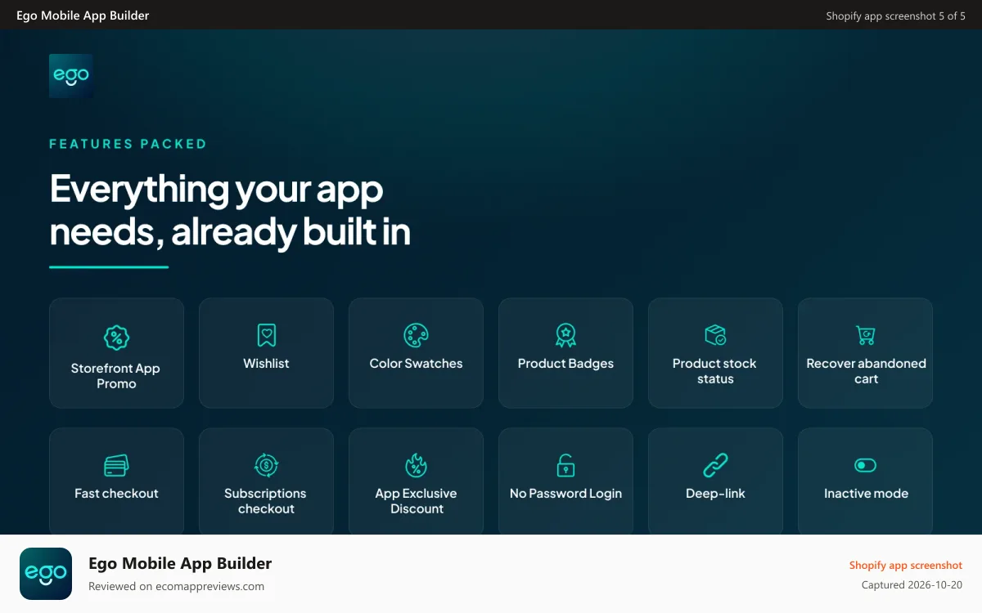Click the orange 'Shopify app screenshot' label

point(906,565)
